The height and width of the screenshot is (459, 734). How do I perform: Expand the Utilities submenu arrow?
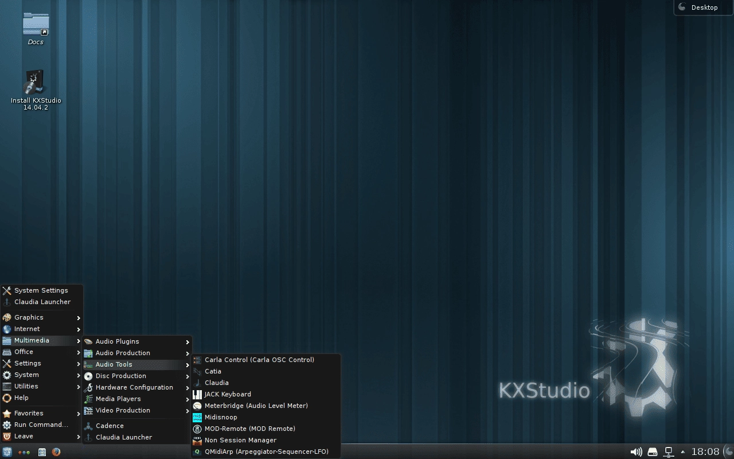point(79,387)
